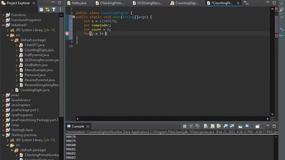
Task: Minimize the editor area
Action: pyautogui.click(x=268, y=2)
